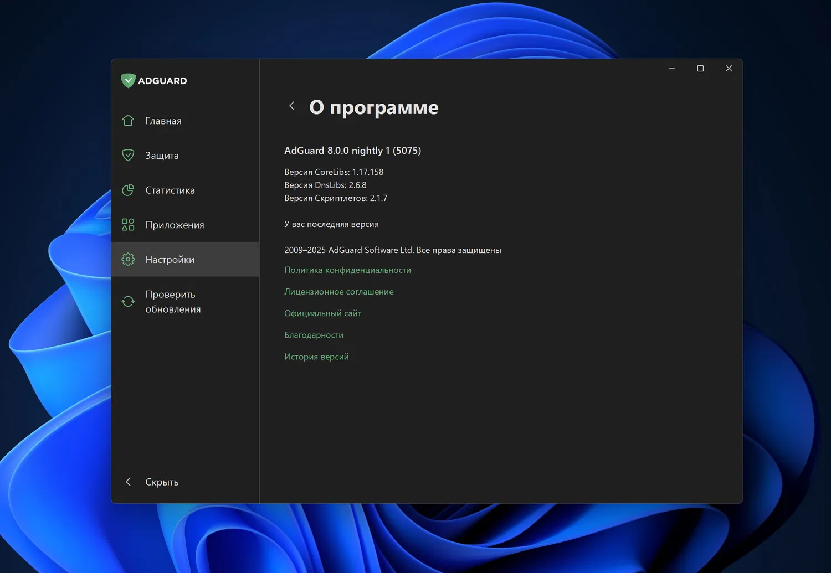Choose Проверить обновления in the sidebar
Image resolution: width=831 pixels, height=573 pixels.
[x=185, y=302]
